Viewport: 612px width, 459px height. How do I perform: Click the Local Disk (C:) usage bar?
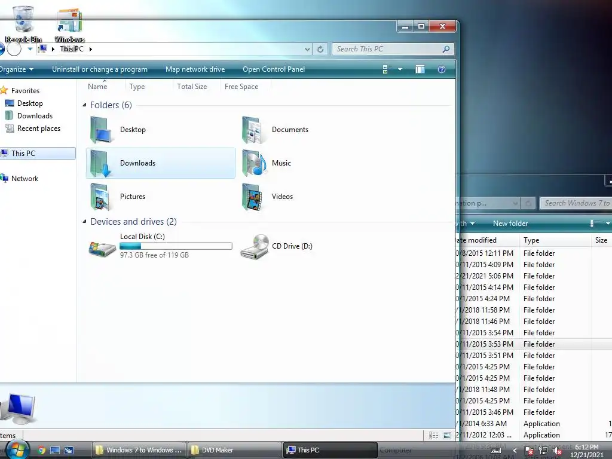pyautogui.click(x=176, y=246)
